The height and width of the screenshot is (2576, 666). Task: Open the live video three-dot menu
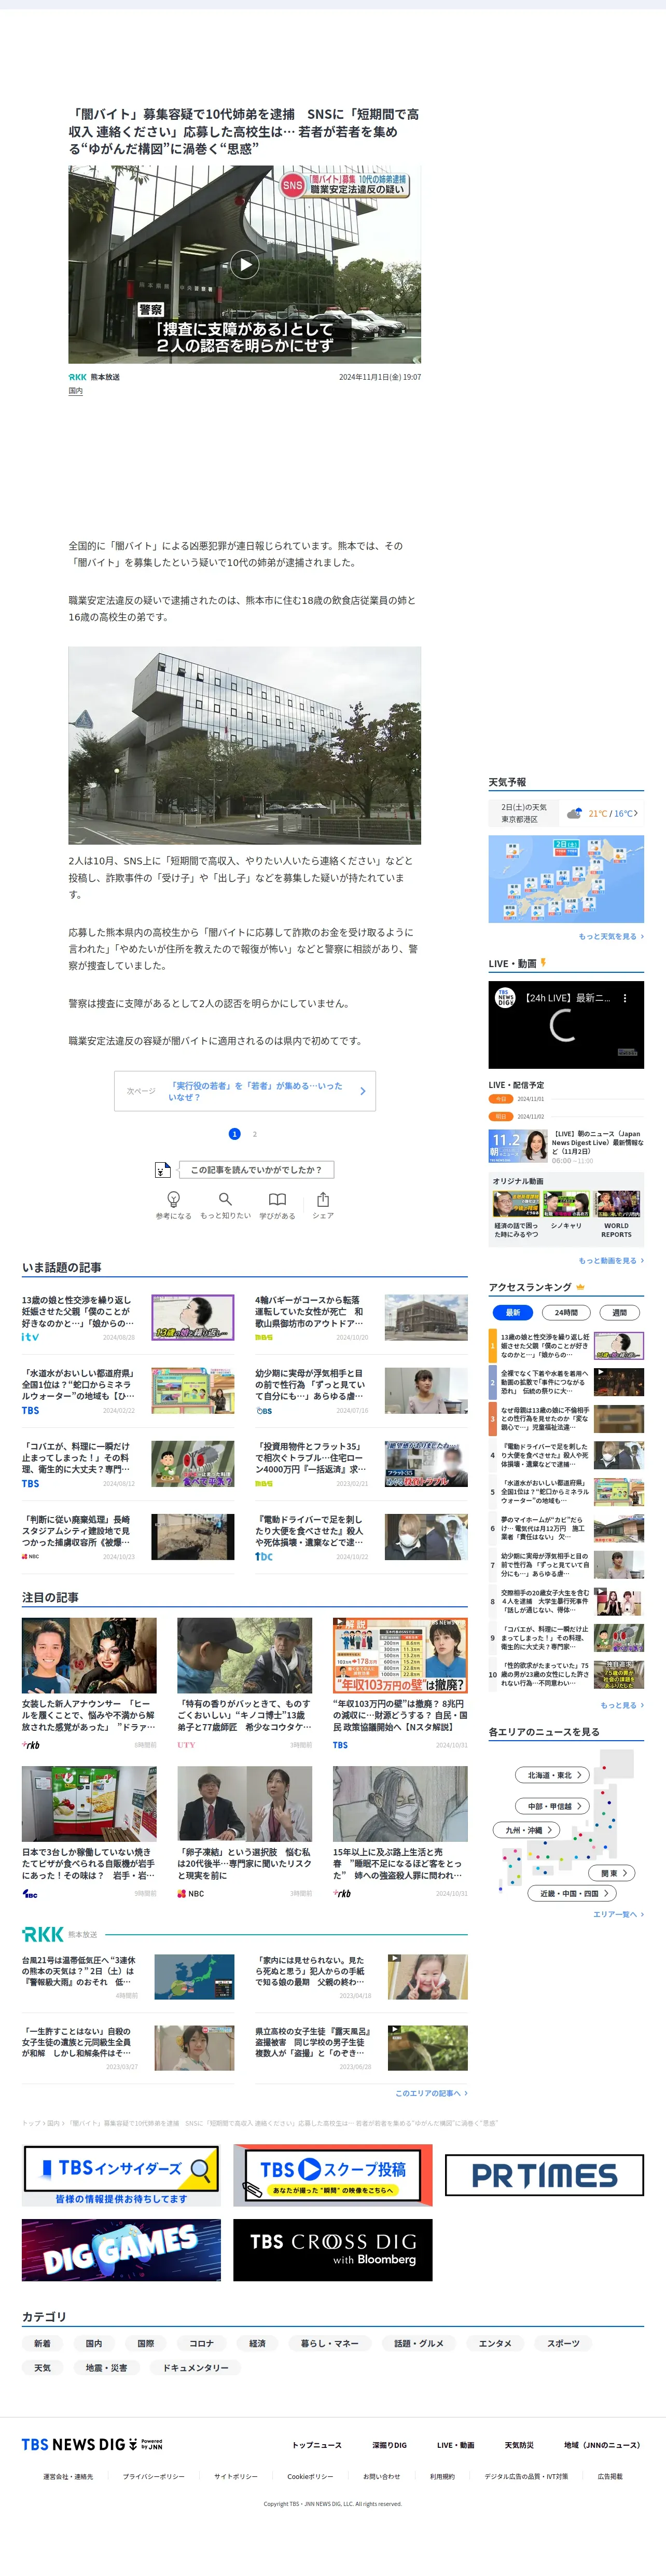pos(625,997)
